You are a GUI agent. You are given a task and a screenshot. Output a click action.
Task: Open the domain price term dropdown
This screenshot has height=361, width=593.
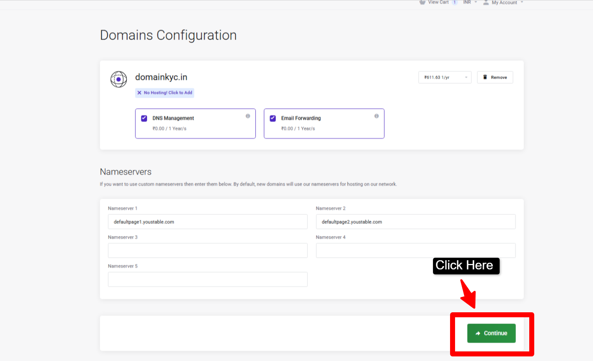(x=445, y=77)
